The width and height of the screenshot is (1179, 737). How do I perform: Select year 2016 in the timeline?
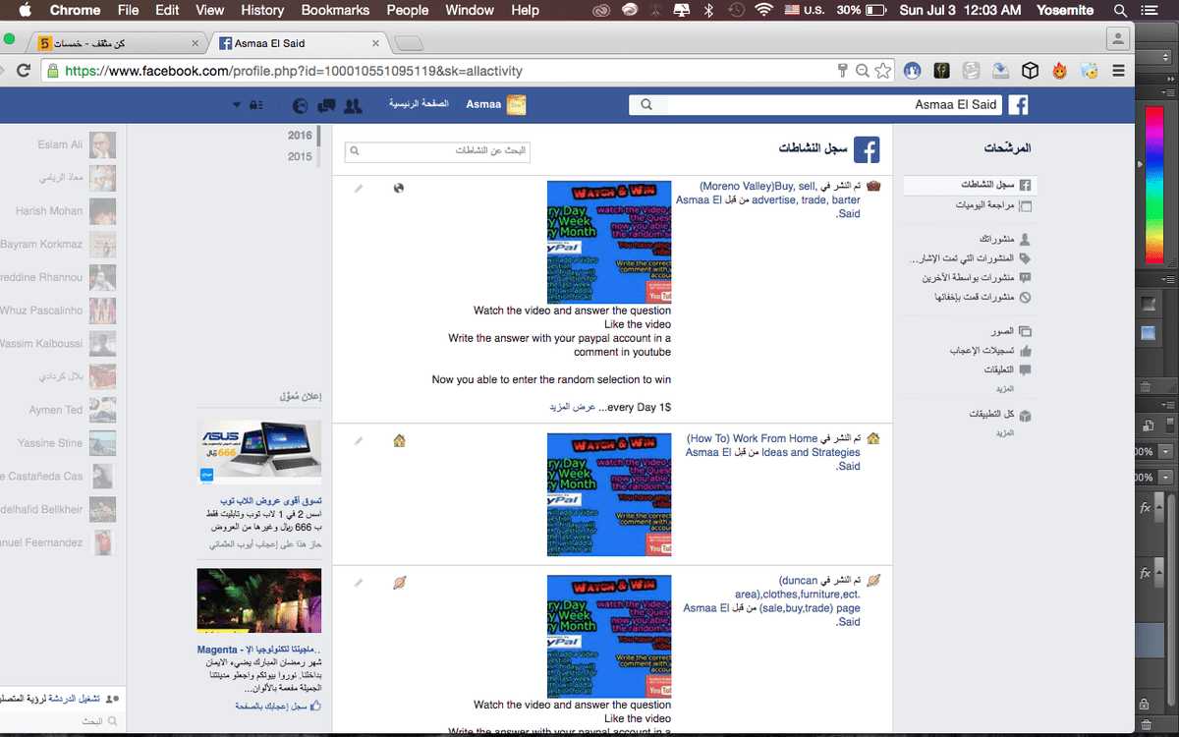[x=300, y=136]
